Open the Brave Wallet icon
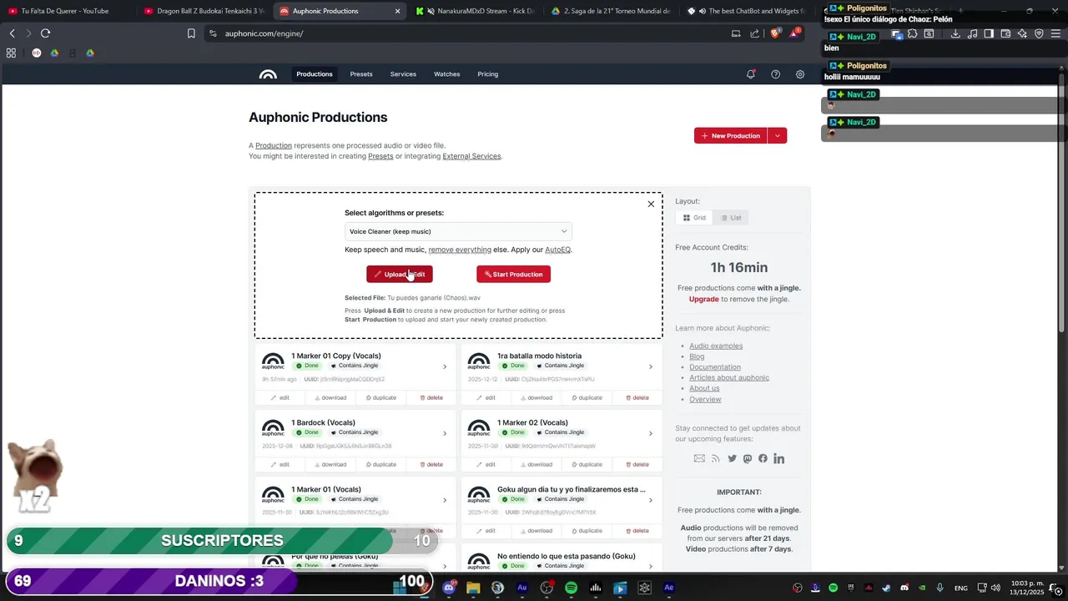 coord(1005,33)
